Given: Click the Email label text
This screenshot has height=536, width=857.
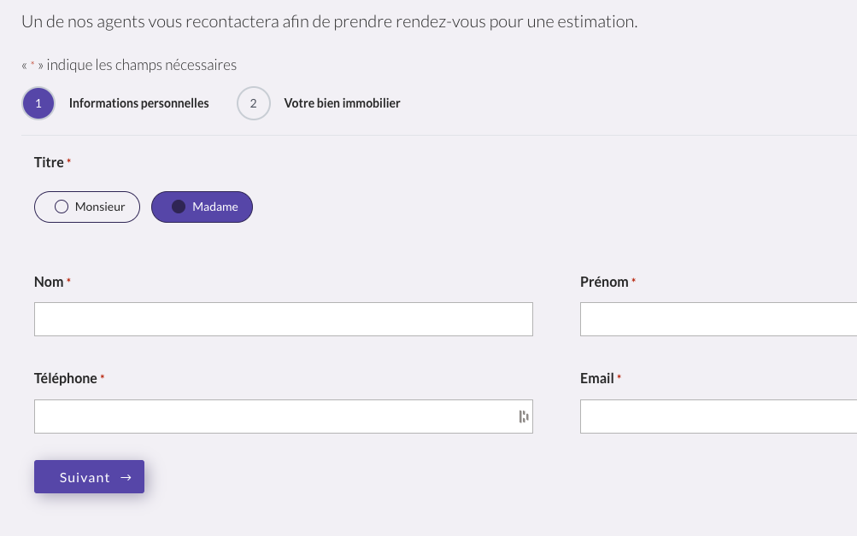Looking at the screenshot, I should point(596,378).
